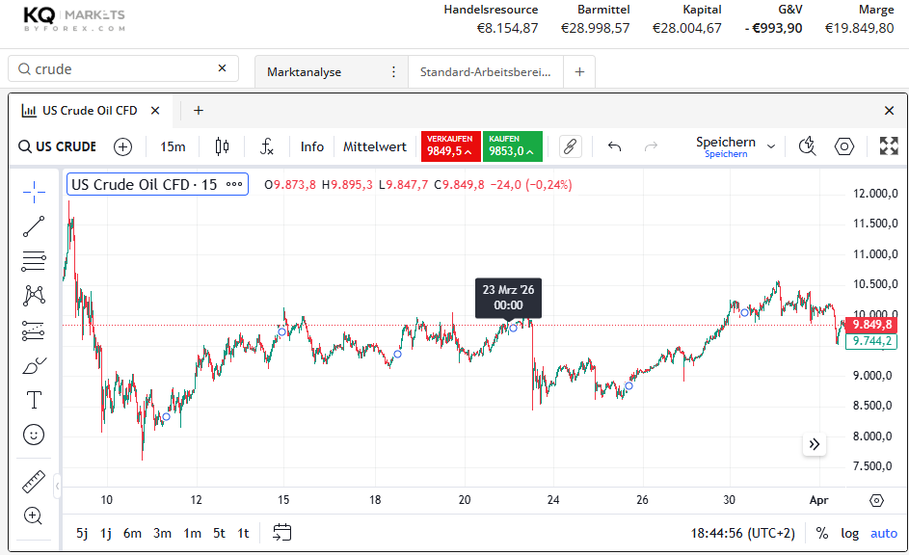Expand the Speichern dropdown arrow

771,146
